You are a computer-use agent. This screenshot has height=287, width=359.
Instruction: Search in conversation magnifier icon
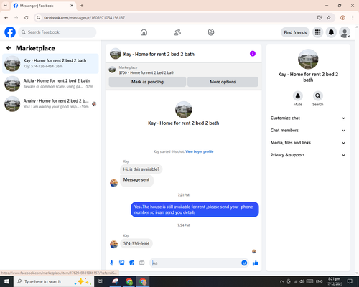(318, 95)
